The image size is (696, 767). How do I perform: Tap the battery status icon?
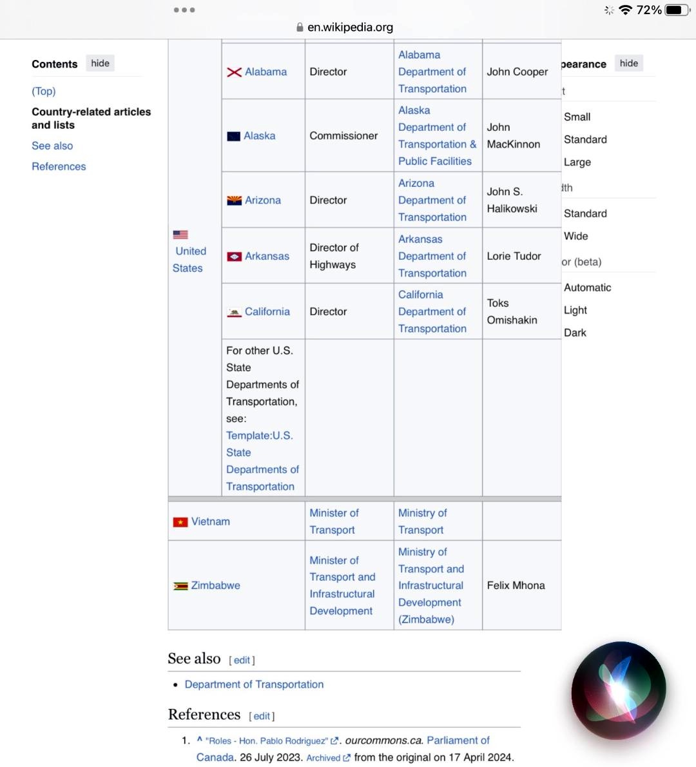[677, 10]
